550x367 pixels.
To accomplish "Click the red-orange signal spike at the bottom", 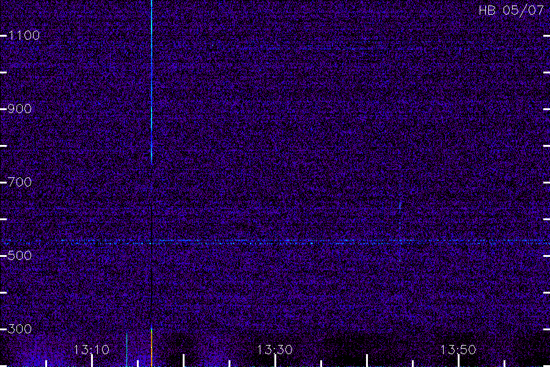I will tap(152, 347).
